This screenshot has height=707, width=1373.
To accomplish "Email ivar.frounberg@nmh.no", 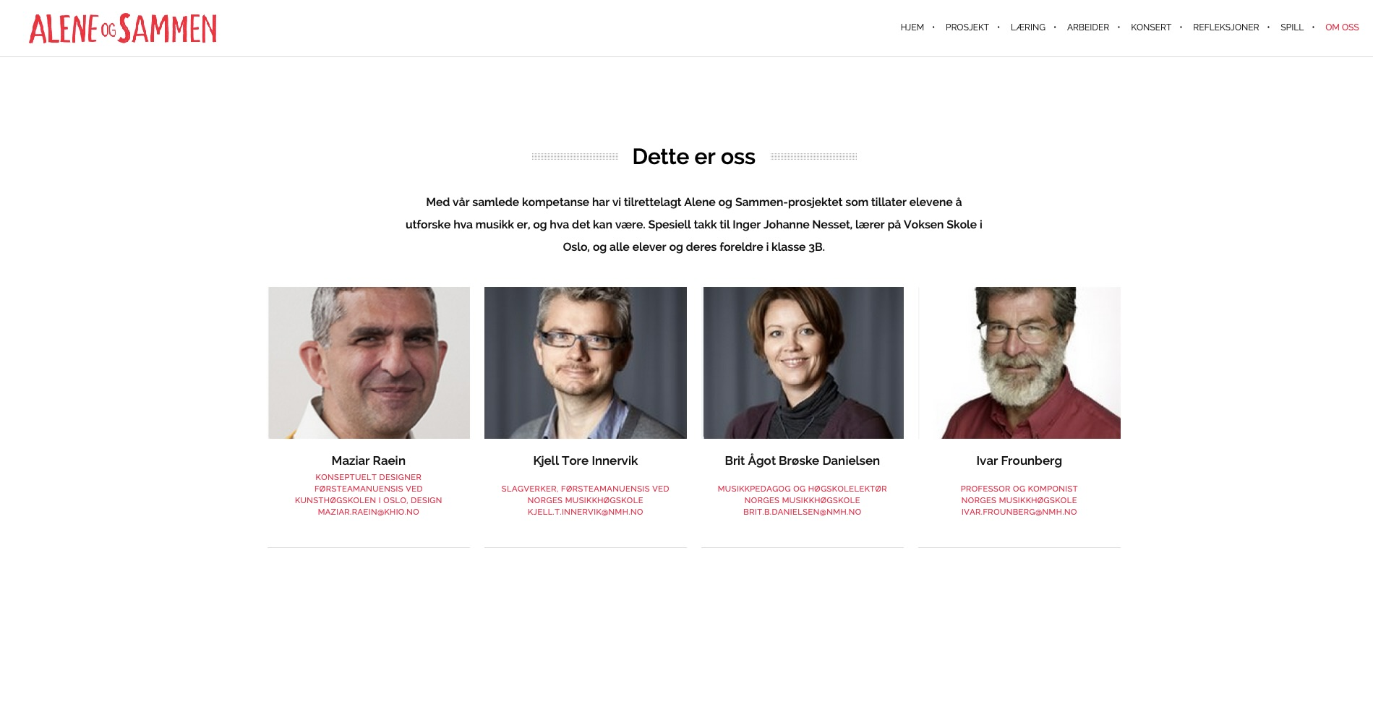I will click(x=1019, y=512).
